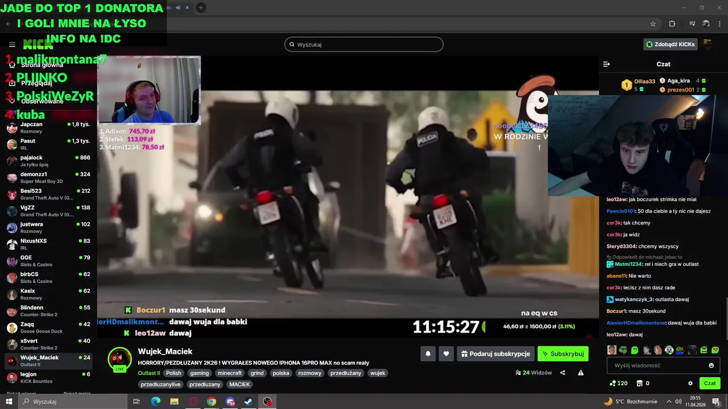Viewport: 728px width, 409px height.
Task: Open demonzz1 channel in sidebar
Action: 48,177
